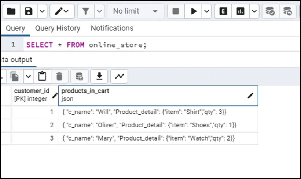Open the No limit rows dropdown
The height and width of the screenshot is (179, 301).
pyautogui.click(x=135, y=11)
